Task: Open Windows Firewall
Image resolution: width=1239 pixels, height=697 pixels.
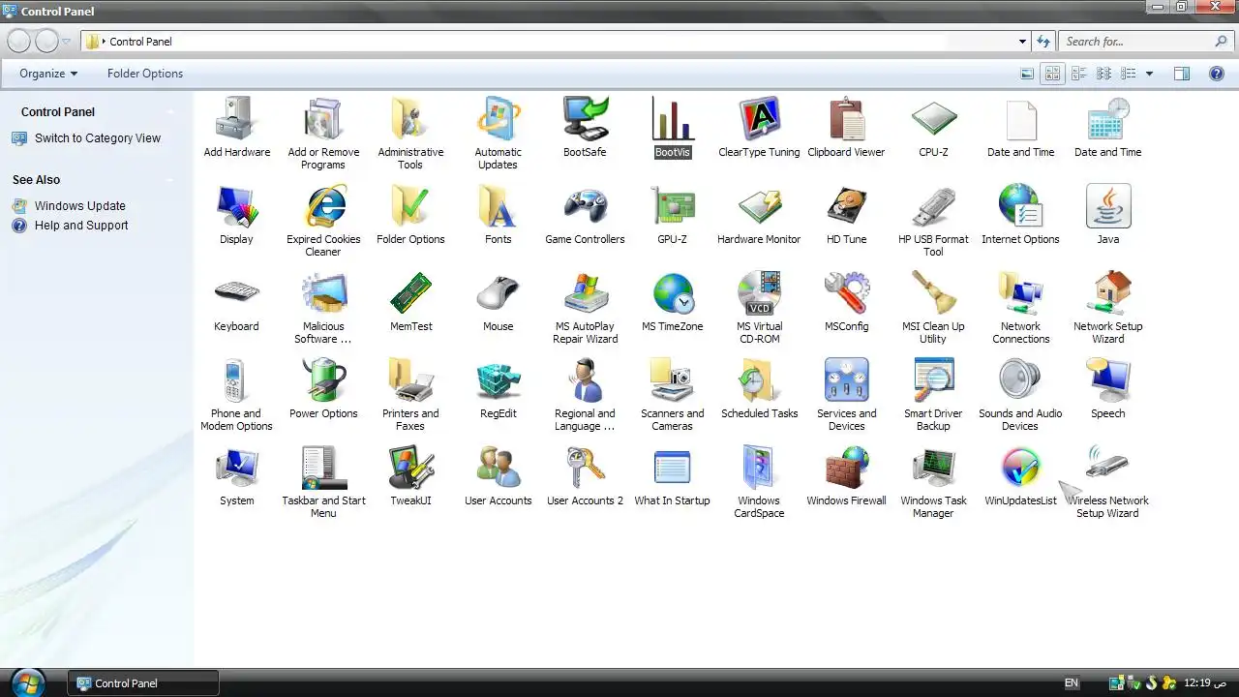Action: pyautogui.click(x=846, y=476)
